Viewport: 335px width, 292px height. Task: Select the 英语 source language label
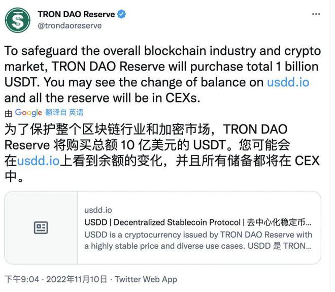pyautogui.click(x=76, y=113)
